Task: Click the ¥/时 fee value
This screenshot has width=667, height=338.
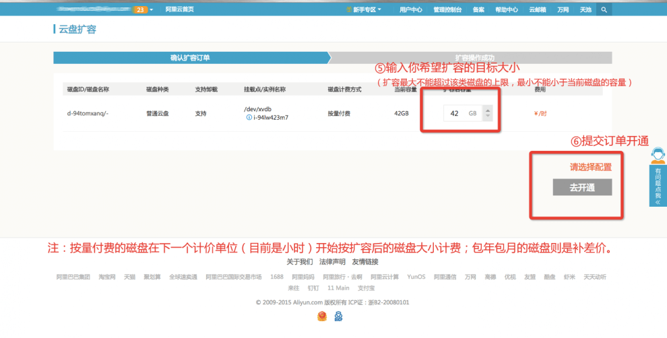Action: (x=540, y=114)
